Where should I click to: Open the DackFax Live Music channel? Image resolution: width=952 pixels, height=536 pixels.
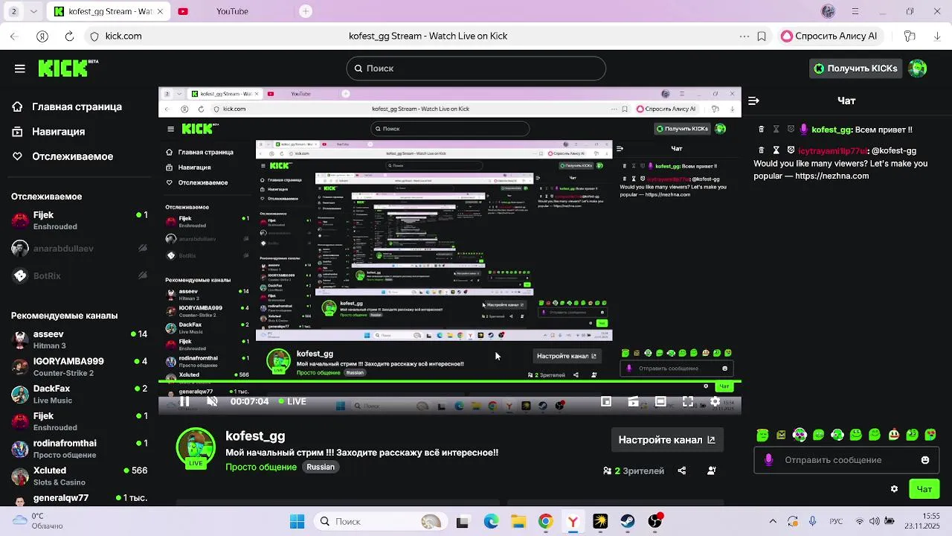[80, 394]
